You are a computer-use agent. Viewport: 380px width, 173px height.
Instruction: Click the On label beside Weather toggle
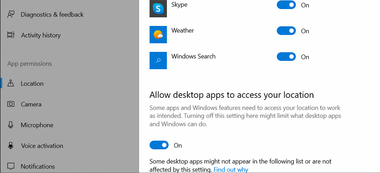coord(305,31)
